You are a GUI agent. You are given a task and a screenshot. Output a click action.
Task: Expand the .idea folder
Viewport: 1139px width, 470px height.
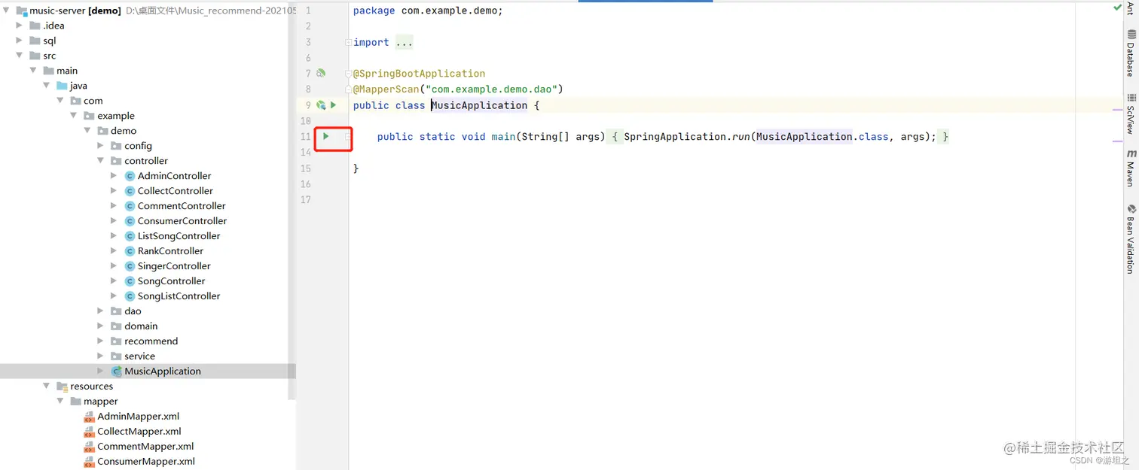[20, 26]
